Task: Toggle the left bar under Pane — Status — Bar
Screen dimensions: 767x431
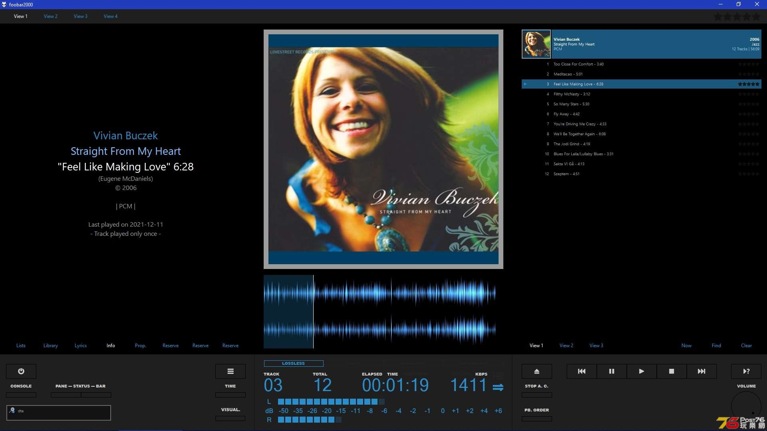Action: pos(66,395)
